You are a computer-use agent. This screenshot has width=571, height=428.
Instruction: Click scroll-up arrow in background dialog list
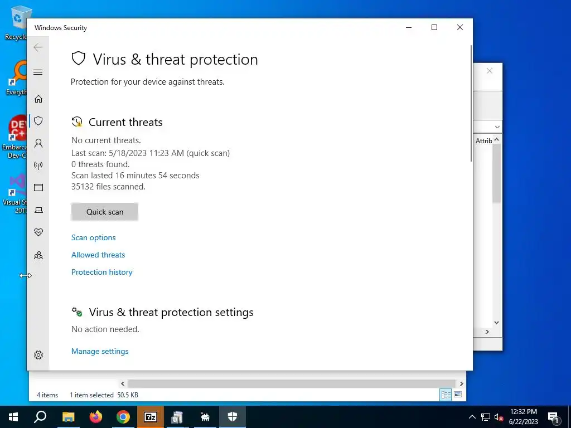(x=497, y=140)
